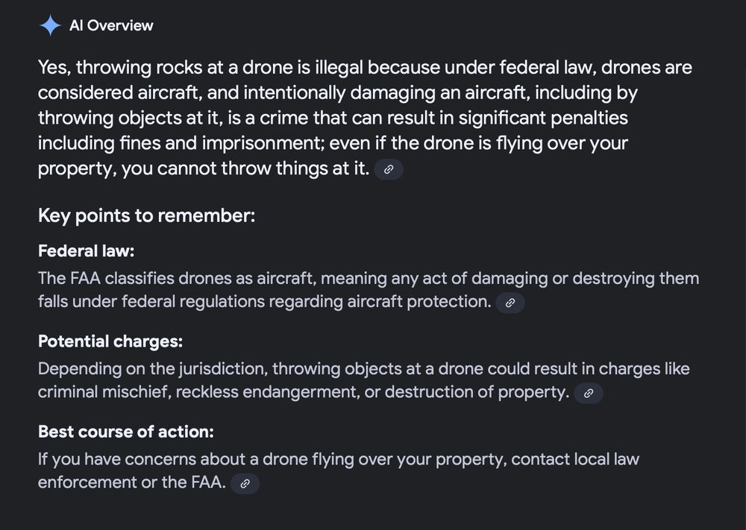Click the 'Key points to remember:' heading
The height and width of the screenshot is (530, 746).
(x=146, y=216)
